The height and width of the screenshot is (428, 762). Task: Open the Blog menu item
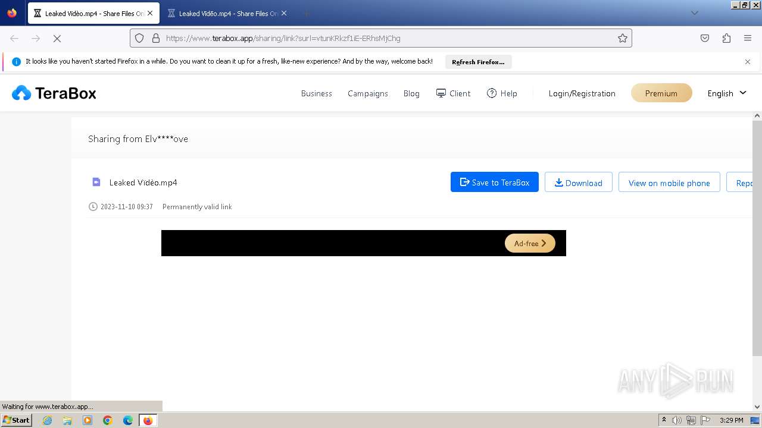[x=411, y=93]
